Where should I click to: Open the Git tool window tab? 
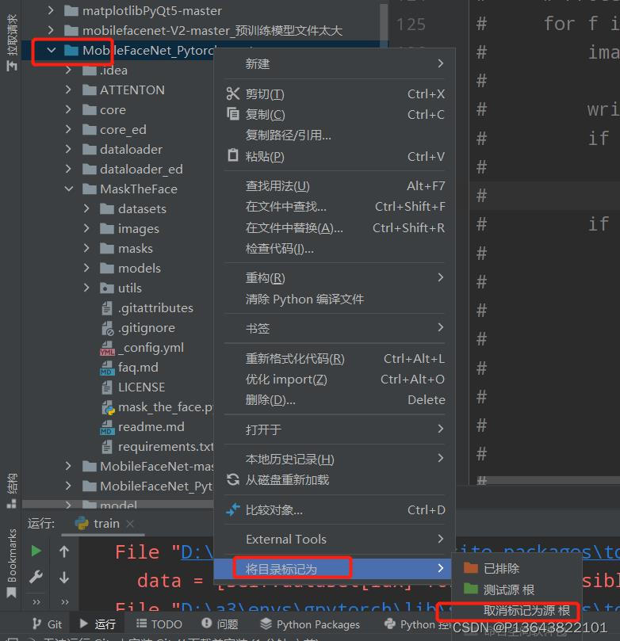point(47,624)
